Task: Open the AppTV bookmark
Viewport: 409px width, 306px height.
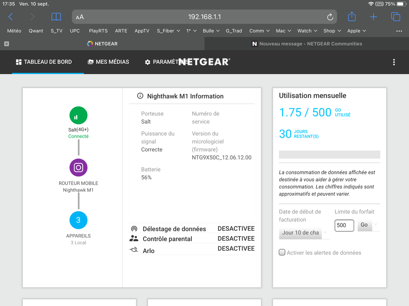Action: tap(142, 31)
